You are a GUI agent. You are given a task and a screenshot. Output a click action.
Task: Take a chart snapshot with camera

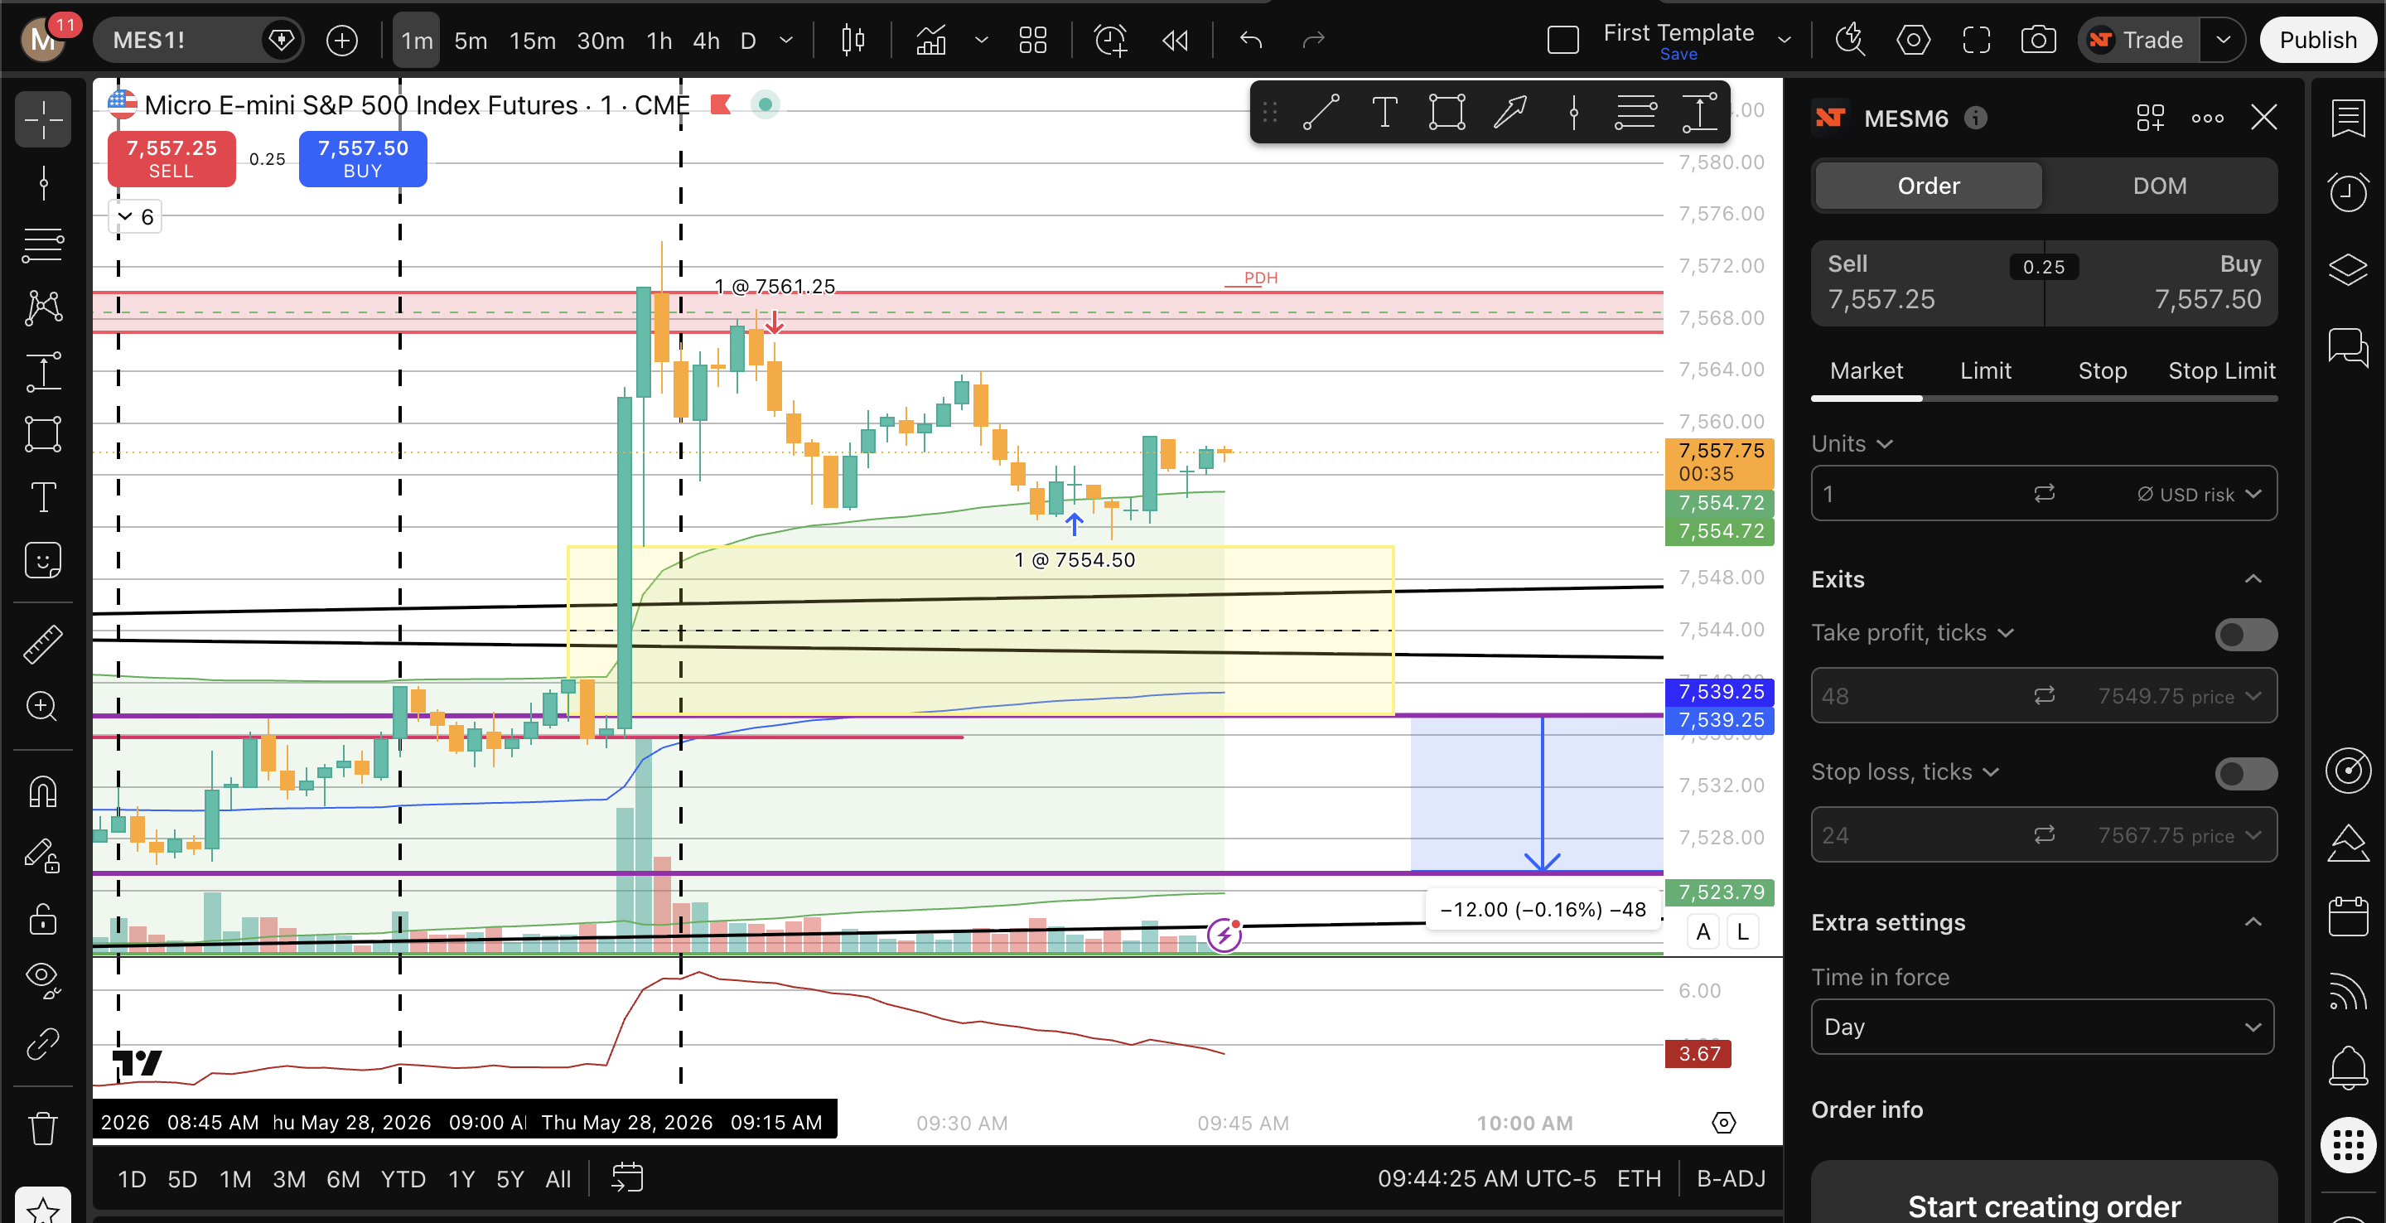[x=2038, y=40]
